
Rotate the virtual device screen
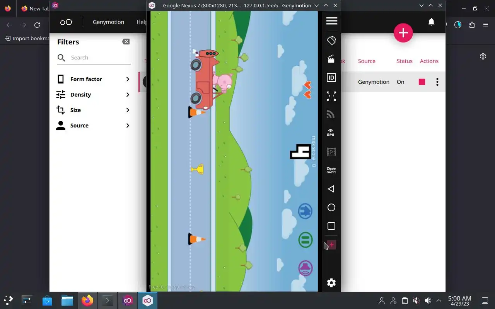[x=331, y=40]
